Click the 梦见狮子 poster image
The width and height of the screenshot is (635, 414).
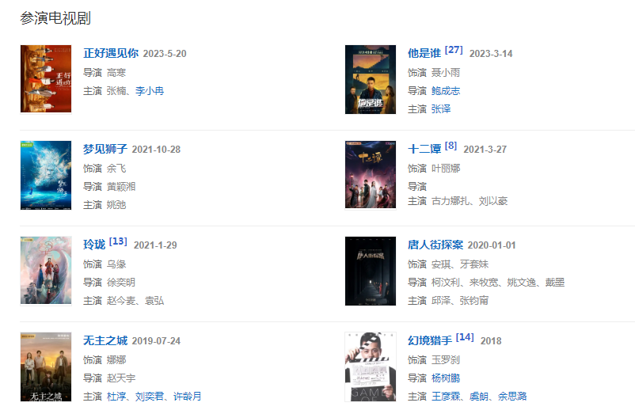[x=46, y=175]
